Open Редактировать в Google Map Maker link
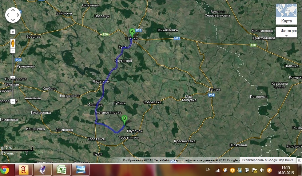The height and width of the screenshot is (176, 302). click(268, 160)
